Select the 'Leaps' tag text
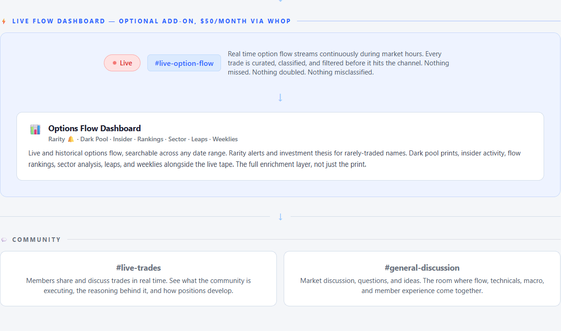561x331 pixels. click(200, 139)
